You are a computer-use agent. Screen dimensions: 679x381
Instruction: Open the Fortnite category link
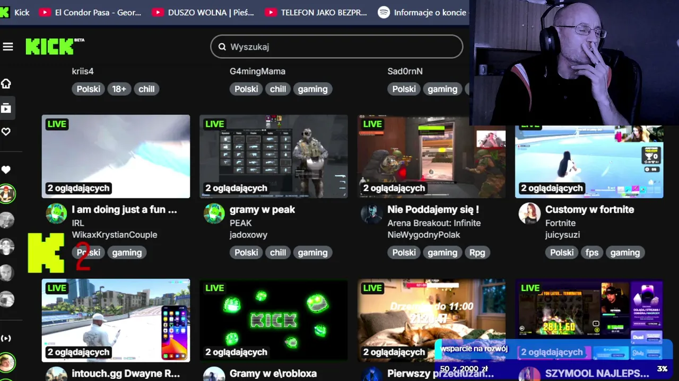560,223
